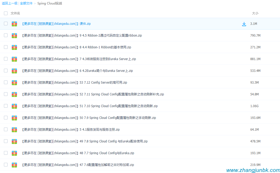Check the box for 47 7.6 非对称加密 zip
This screenshot has height=173, width=280.
(x=6, y=165)
